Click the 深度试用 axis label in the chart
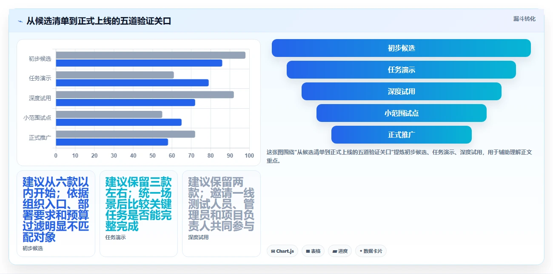The width and height of the screenshot is (553, 274). tap(40, 99)
